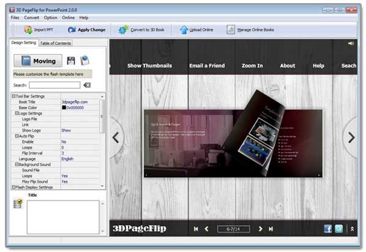Share the book via the Facebook icon
The image size is (366, 252).
pos(328,229)
